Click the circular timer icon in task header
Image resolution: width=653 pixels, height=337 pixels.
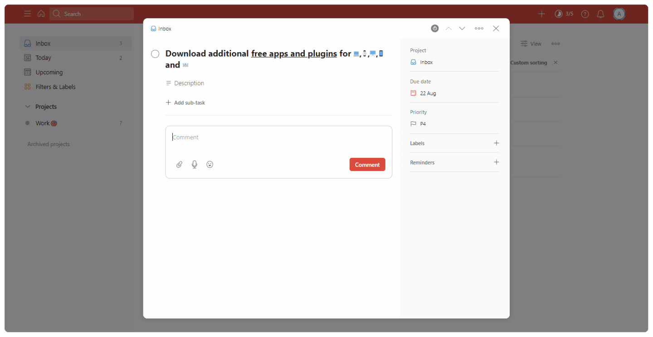(434, 29)
